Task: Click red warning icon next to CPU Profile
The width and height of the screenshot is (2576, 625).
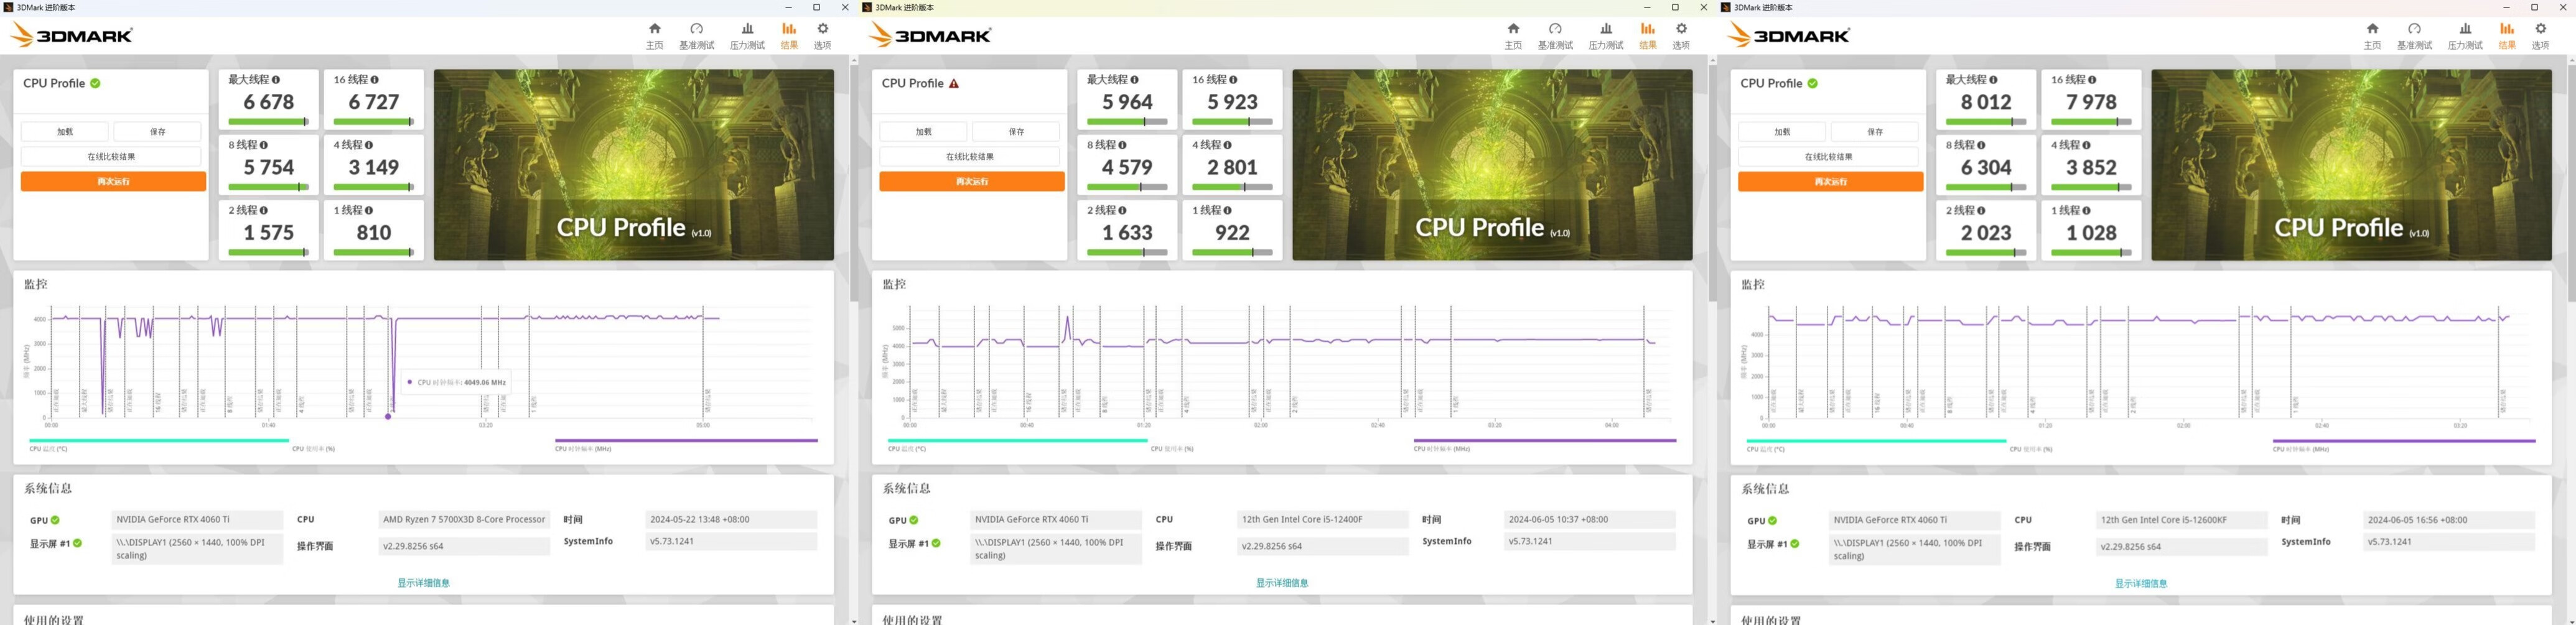Action: (954, 83)
